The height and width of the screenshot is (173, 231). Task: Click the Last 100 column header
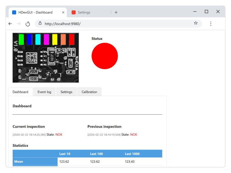pyautogui.click(x=96, y=154)
